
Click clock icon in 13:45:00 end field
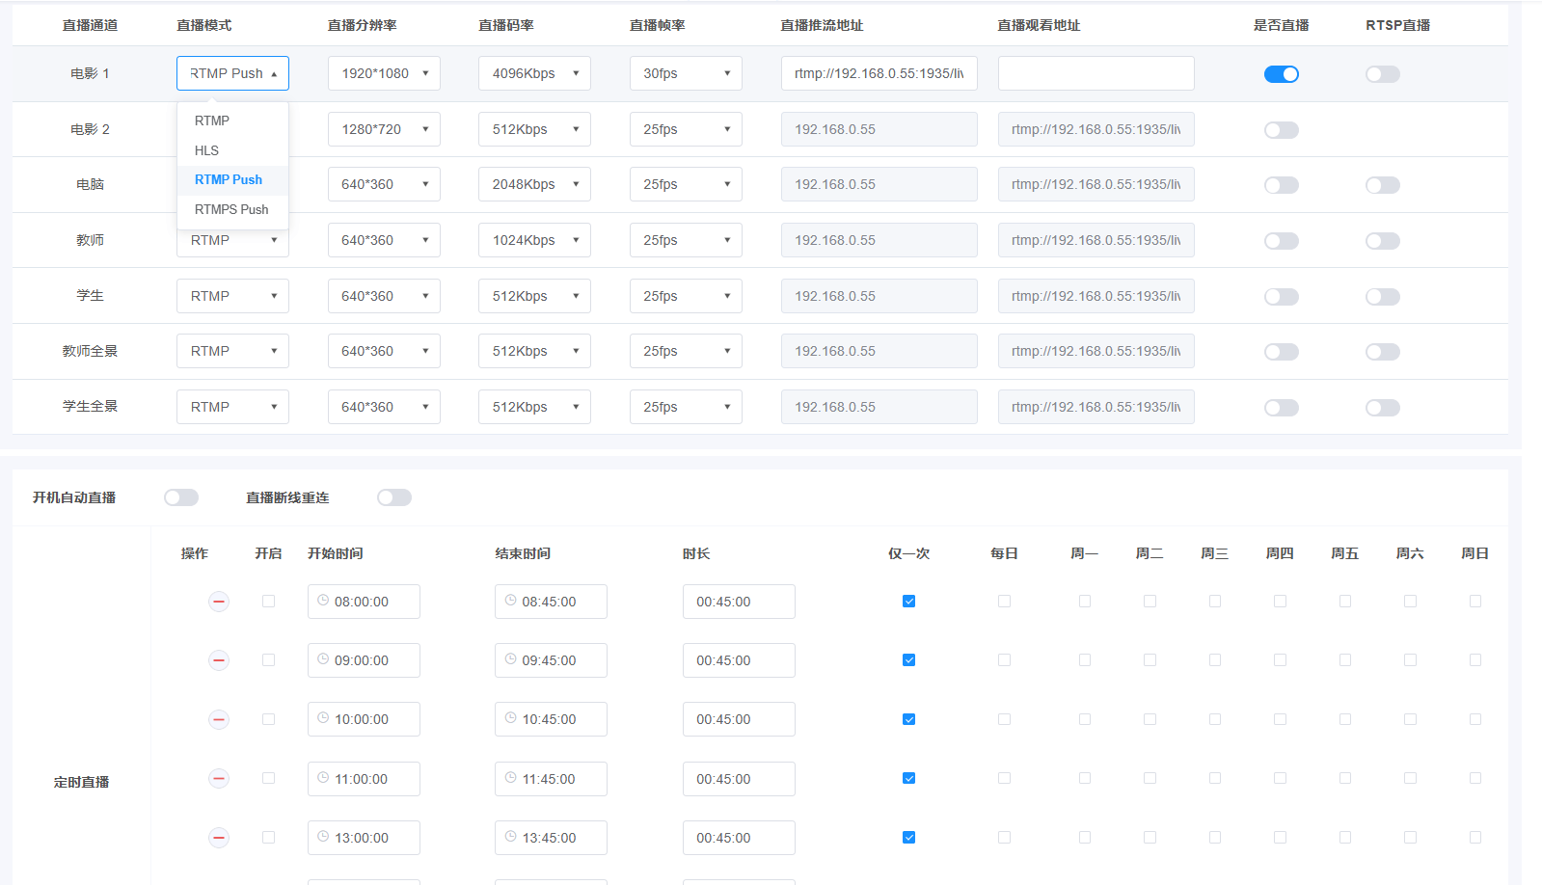(x=510, y=836)
